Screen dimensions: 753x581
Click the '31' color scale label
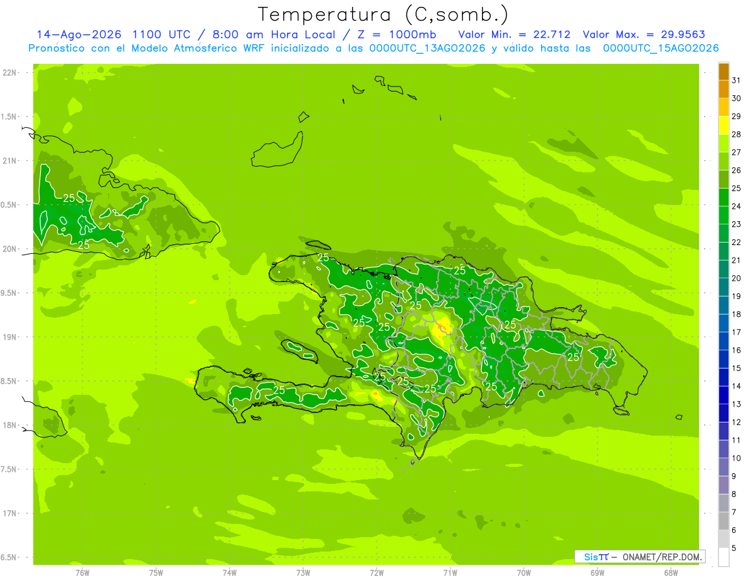pyautogui.click(x=737, y=80)
